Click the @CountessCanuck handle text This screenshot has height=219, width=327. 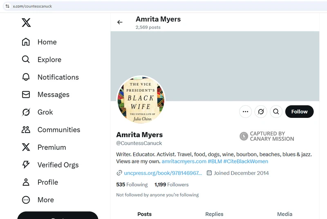tap(139, 143)
